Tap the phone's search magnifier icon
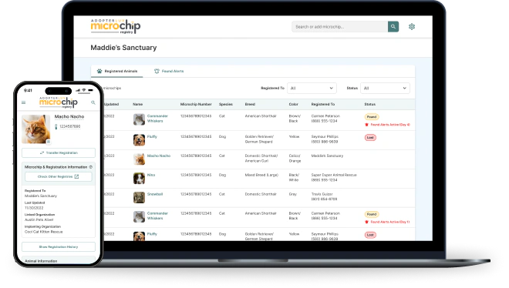 pos(93,102)
